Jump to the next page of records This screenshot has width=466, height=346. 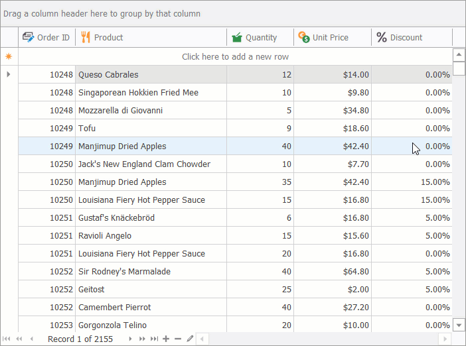pyautogui.click(x=142, y=339)
